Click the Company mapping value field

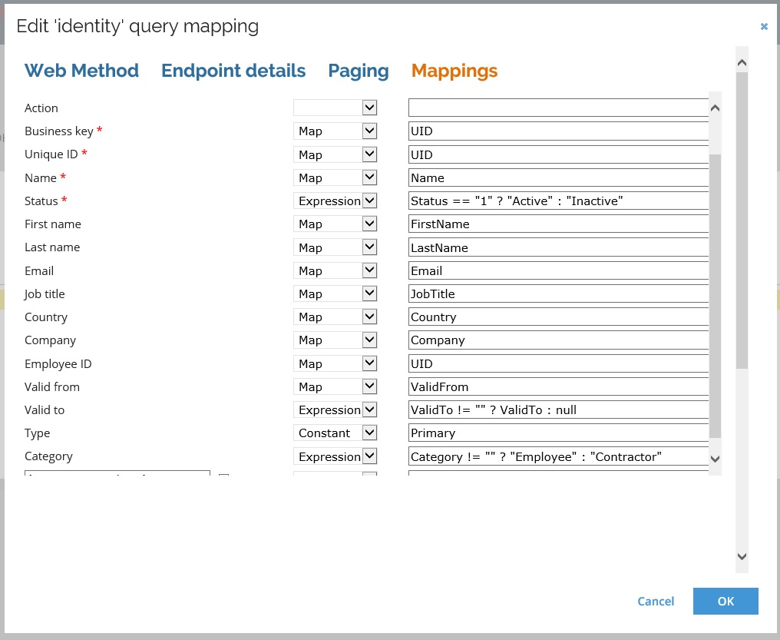point(558,340)
